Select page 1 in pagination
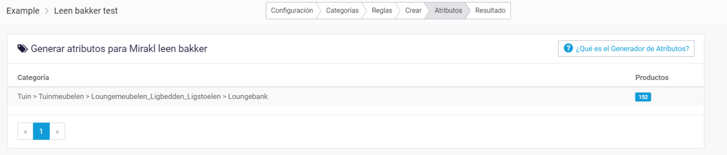This screenshot has width=727, height=155. (41, 131)
